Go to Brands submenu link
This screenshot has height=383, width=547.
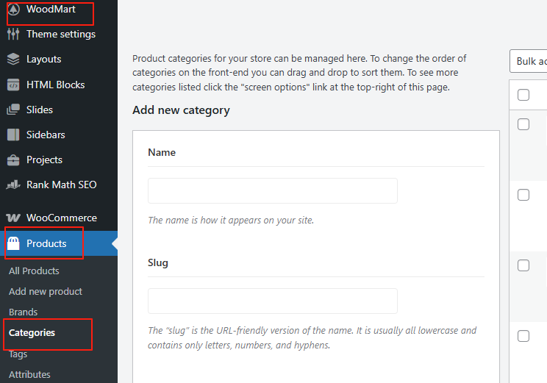tap(24, 312)
